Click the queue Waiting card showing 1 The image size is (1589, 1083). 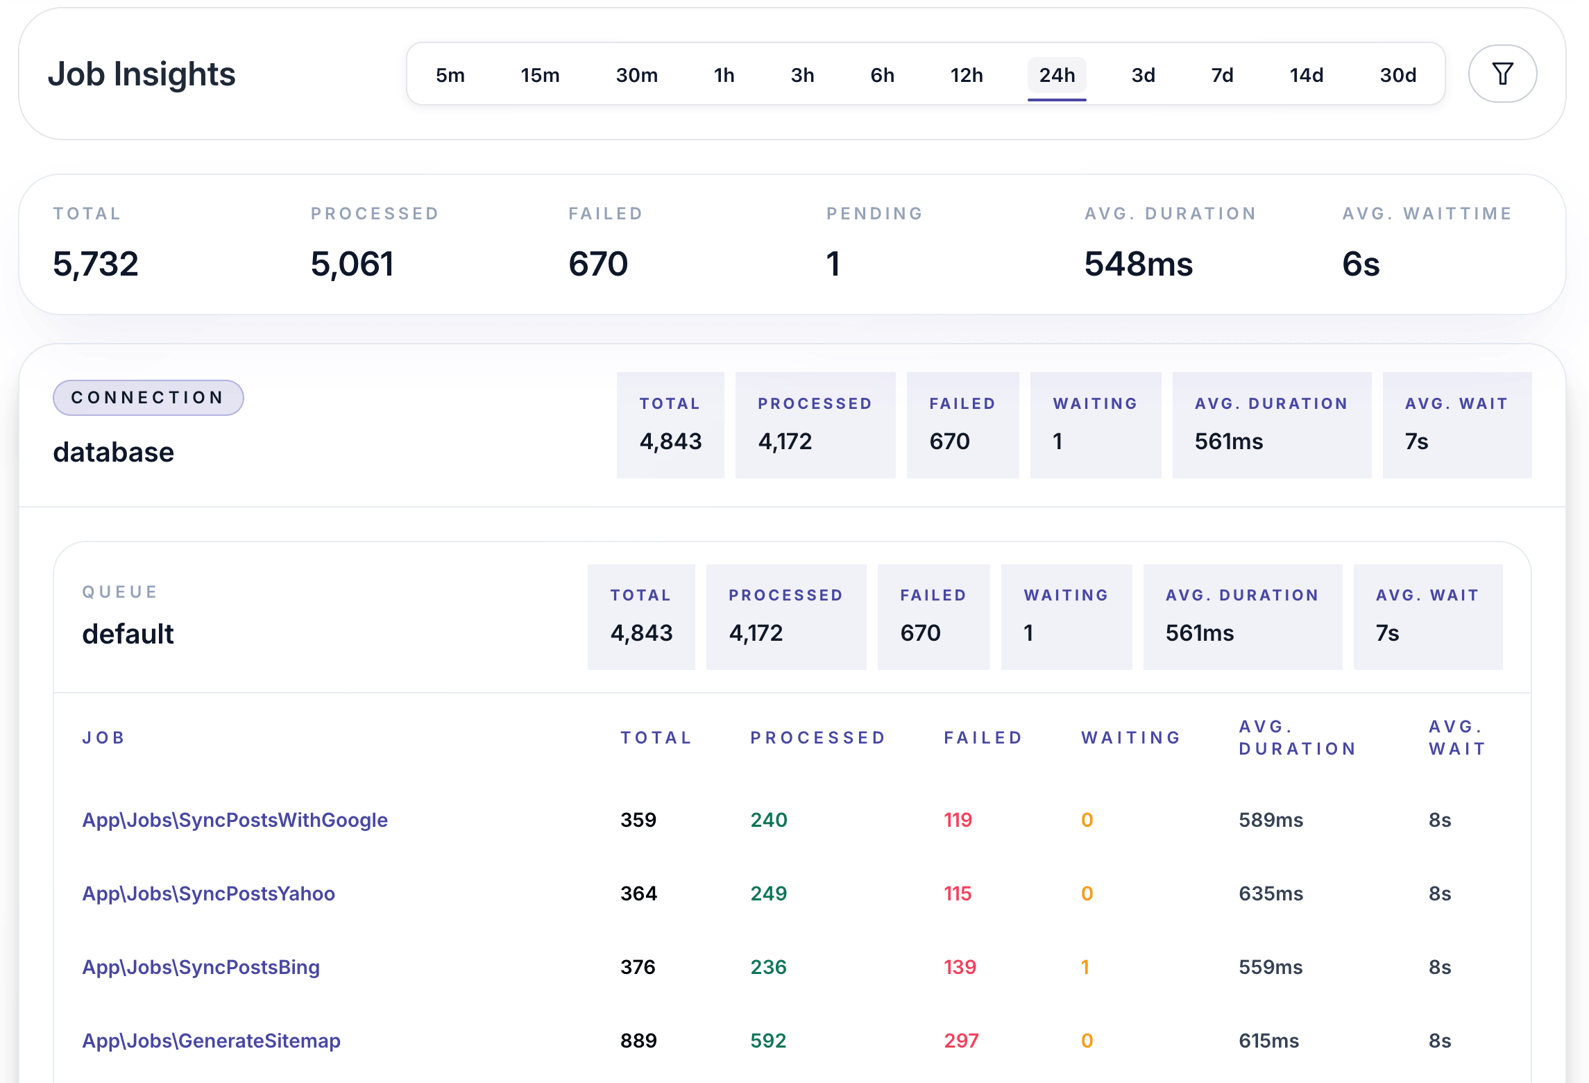point(1067,617)
